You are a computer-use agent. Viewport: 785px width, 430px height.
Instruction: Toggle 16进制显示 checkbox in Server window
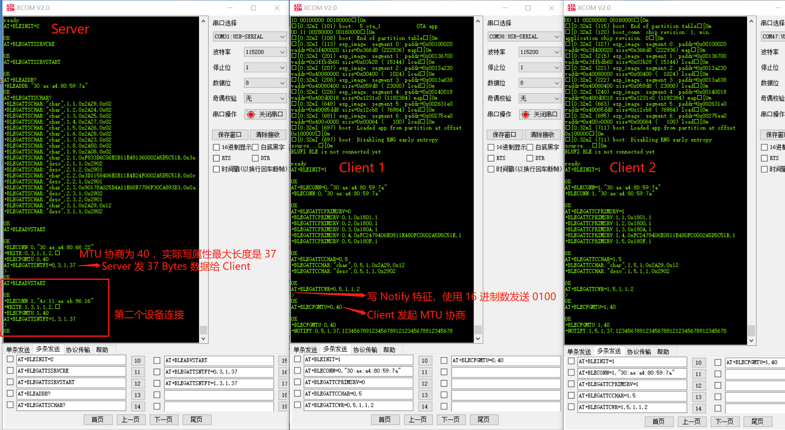click(x=216, y=147)
